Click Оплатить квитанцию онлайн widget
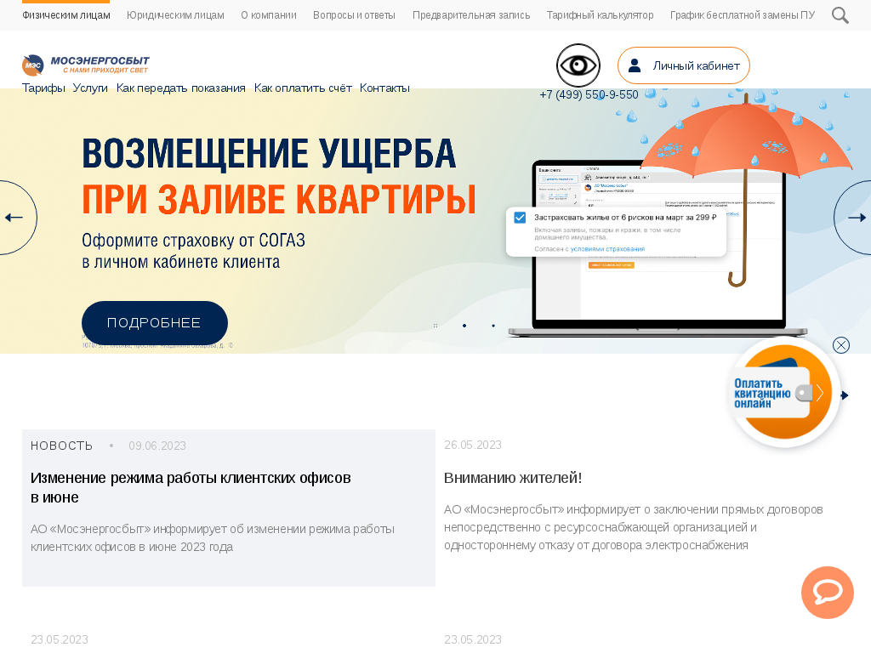 tap(783, 393)
